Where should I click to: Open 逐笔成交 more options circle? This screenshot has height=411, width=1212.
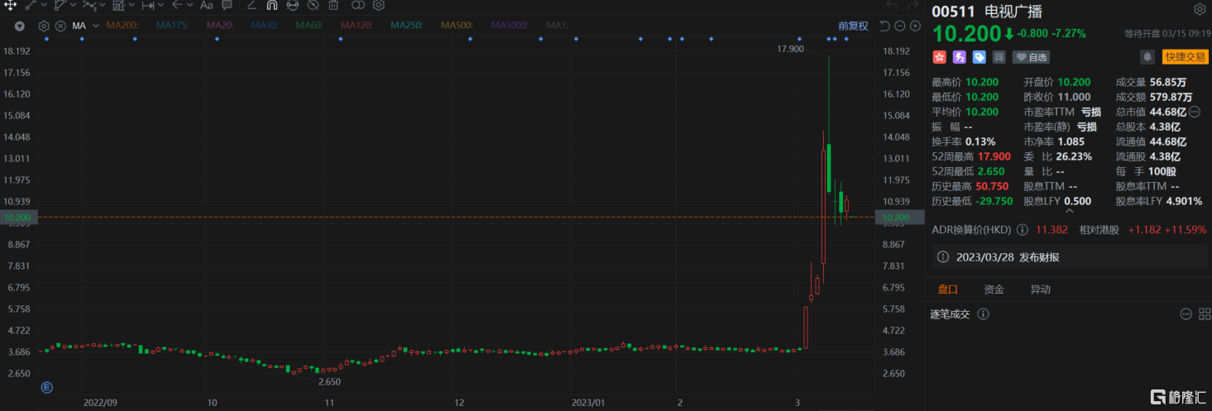click(1185, 314)
